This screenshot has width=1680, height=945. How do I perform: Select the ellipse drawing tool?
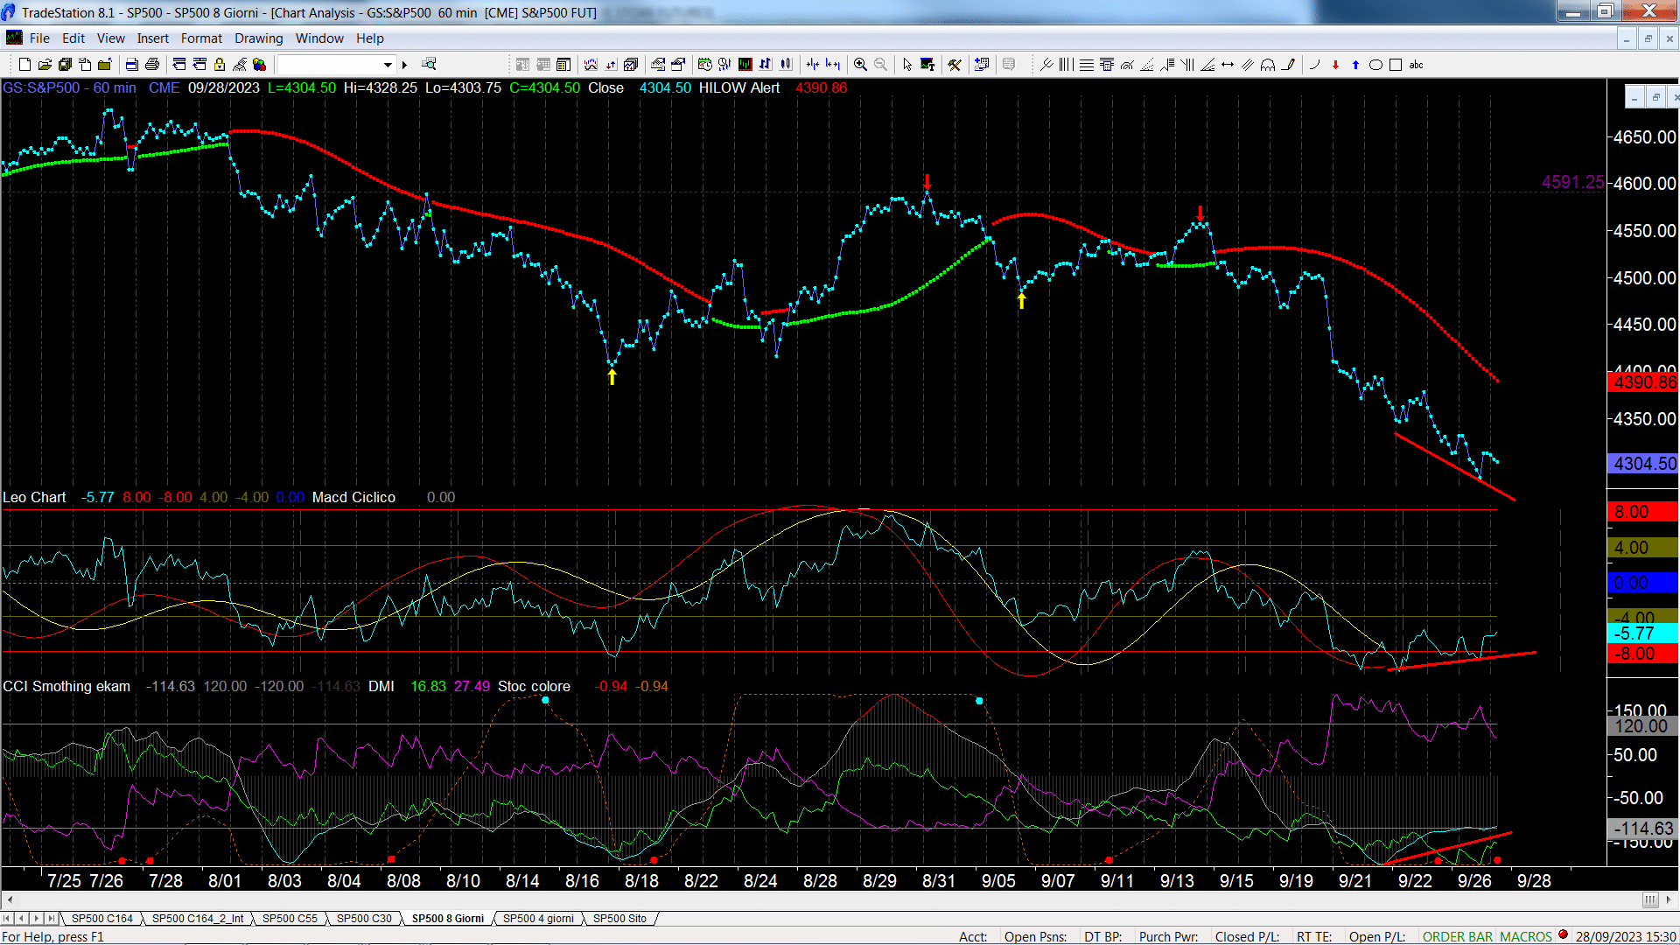coord(1375,65)
